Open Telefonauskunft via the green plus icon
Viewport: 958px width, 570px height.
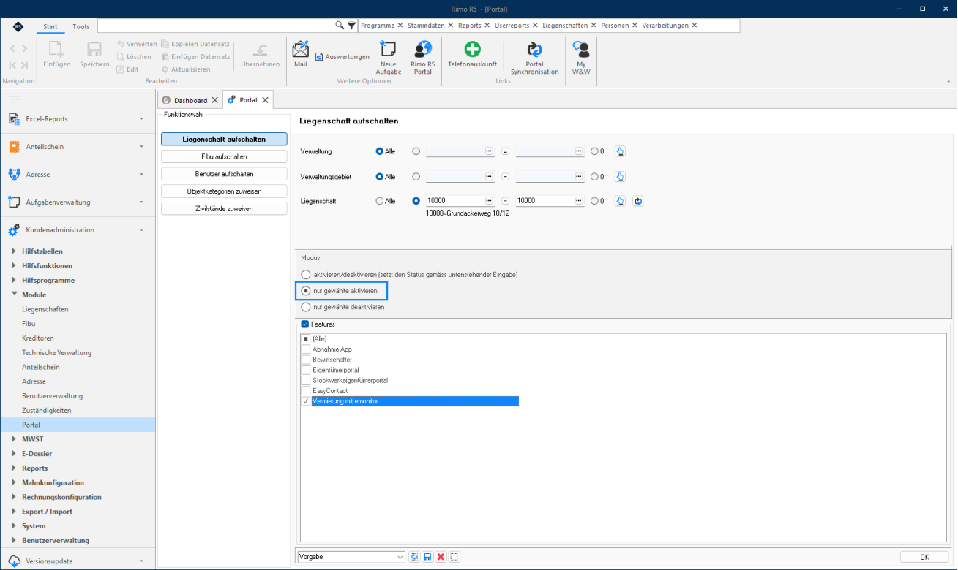coord(472,55)
